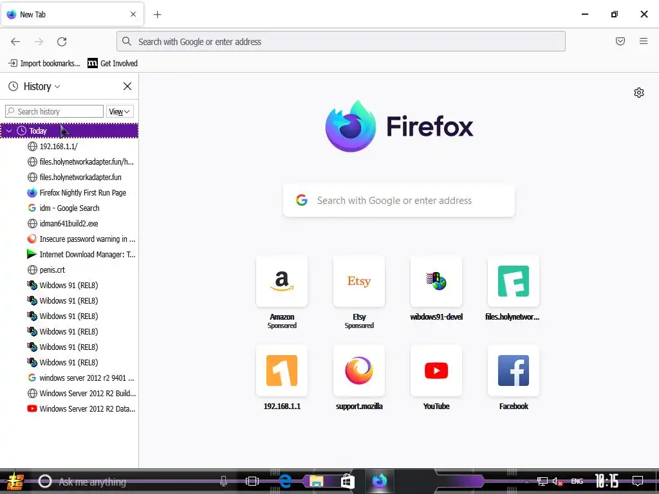Image resolution: width=659 pixels, height=494 pixels.
Task: Click the ENG language indicator
Action: (577, 481)
